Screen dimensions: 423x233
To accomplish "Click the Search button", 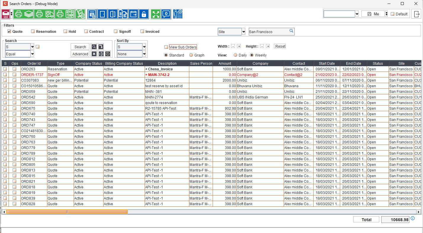I will [x=80, y=46].
